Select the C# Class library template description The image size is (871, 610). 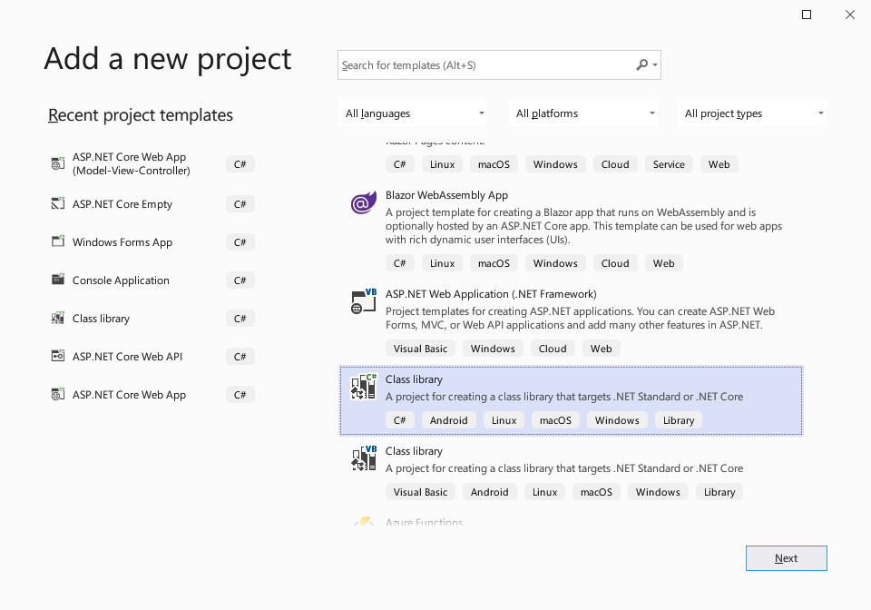(x=563, y=397)
